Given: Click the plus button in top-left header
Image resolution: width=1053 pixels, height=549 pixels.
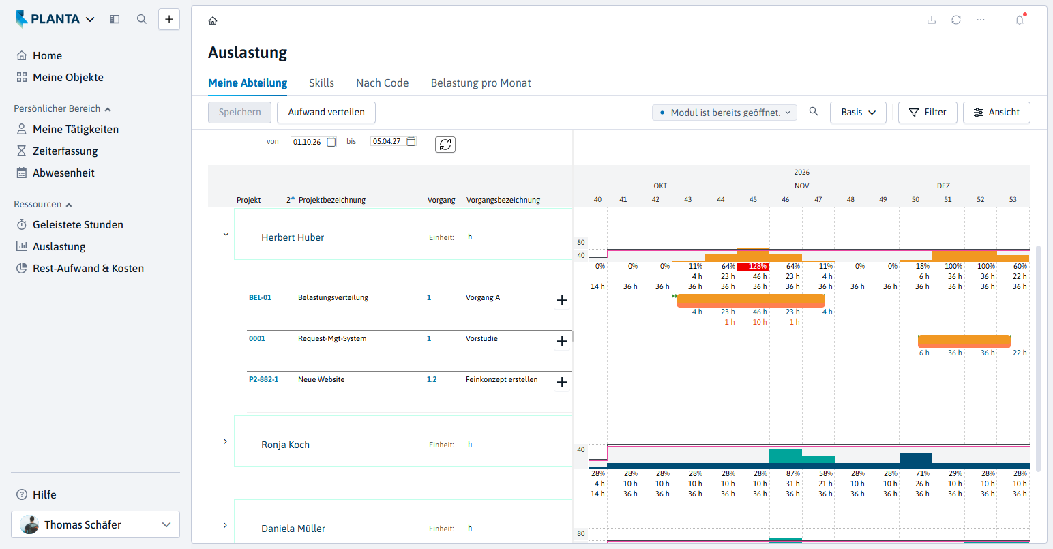Looking at the screenshot, I should 169,19.
